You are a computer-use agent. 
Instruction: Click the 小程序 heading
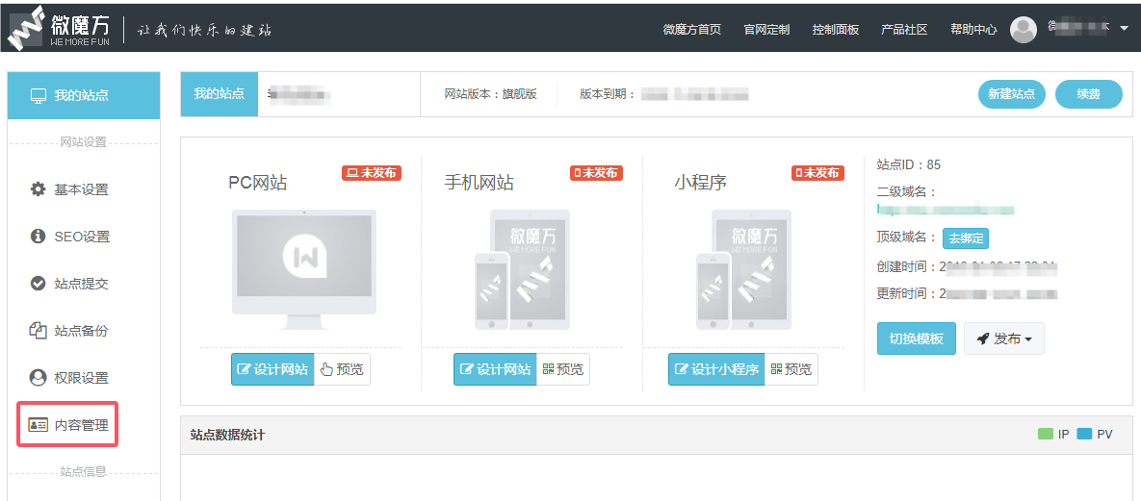[x=700, y=183]
